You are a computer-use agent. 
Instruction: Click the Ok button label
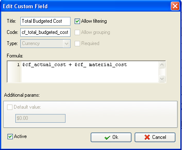click(x=115, y=137)
